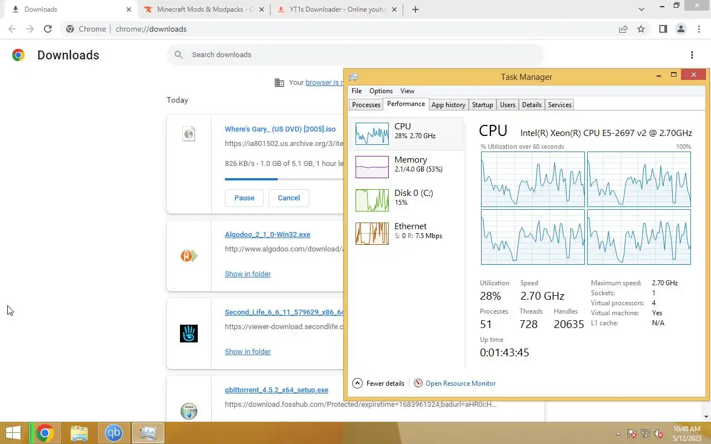
Task: Reload the downloads page
Action: click(x=48, y=29)
